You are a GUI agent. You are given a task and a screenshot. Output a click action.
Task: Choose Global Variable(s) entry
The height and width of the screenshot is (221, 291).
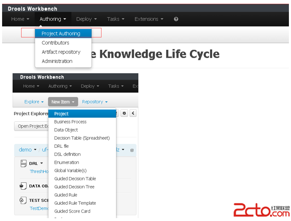point(82,171)
